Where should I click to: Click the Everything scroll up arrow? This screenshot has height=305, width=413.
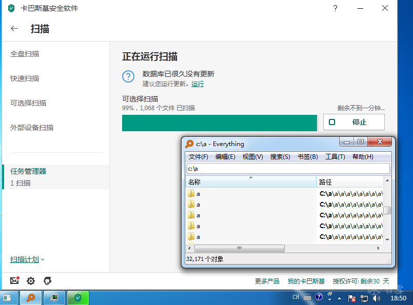coord(387,180)
